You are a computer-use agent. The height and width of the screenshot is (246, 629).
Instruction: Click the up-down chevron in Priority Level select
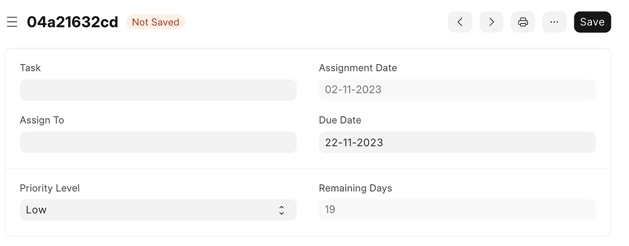(281, 210)
